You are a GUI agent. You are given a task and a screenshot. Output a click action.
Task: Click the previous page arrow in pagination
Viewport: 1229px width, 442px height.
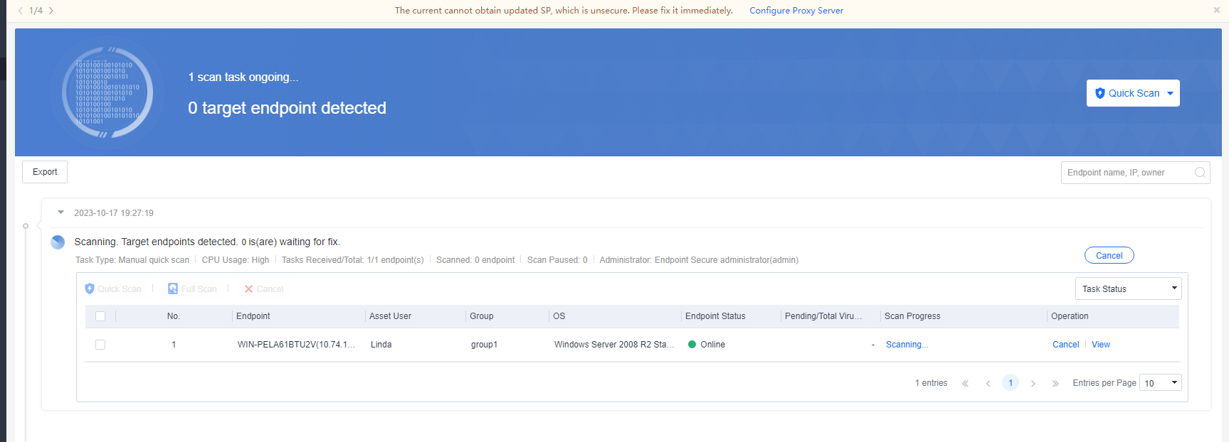click(988, 384)
